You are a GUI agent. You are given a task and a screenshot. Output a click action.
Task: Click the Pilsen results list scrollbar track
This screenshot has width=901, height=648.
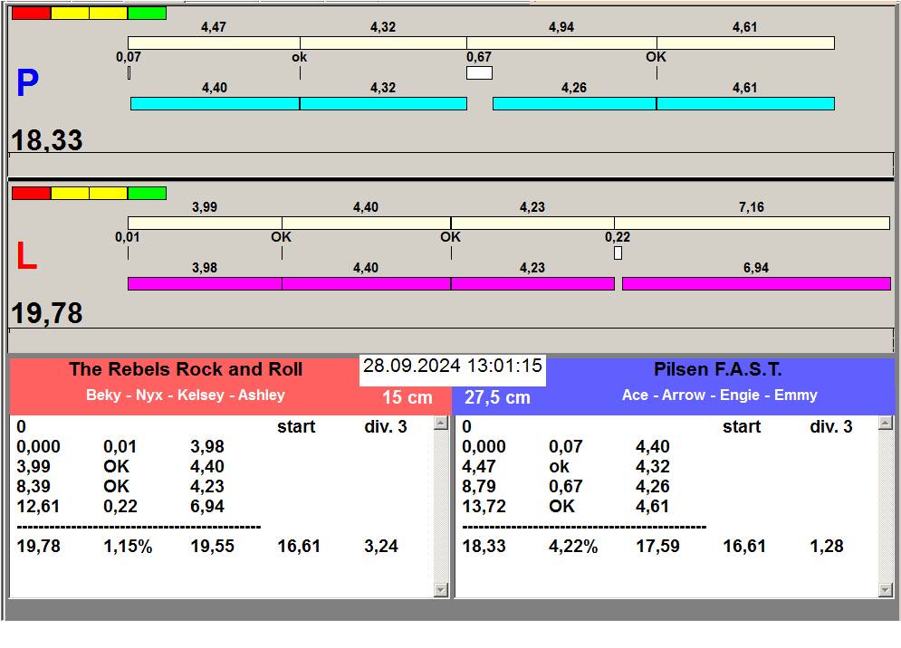pyautogui.click(x=886, y=507)
